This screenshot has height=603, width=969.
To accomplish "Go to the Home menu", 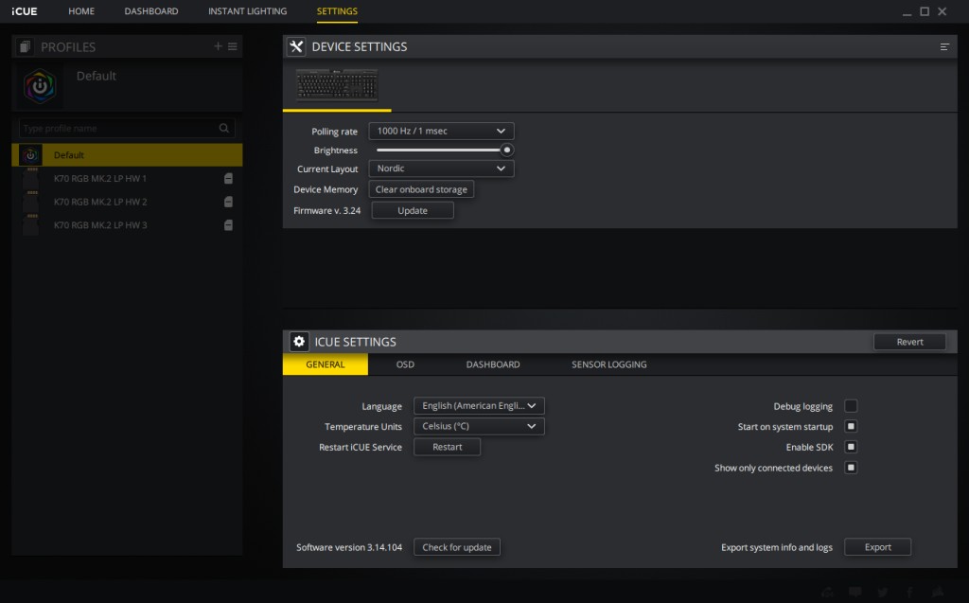I will coord(81,11).
